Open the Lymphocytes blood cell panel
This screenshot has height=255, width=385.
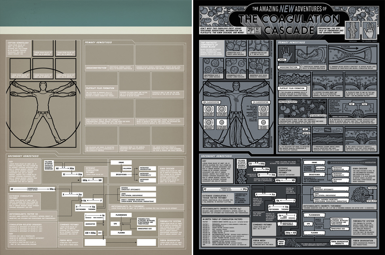[x=259, y=48]
